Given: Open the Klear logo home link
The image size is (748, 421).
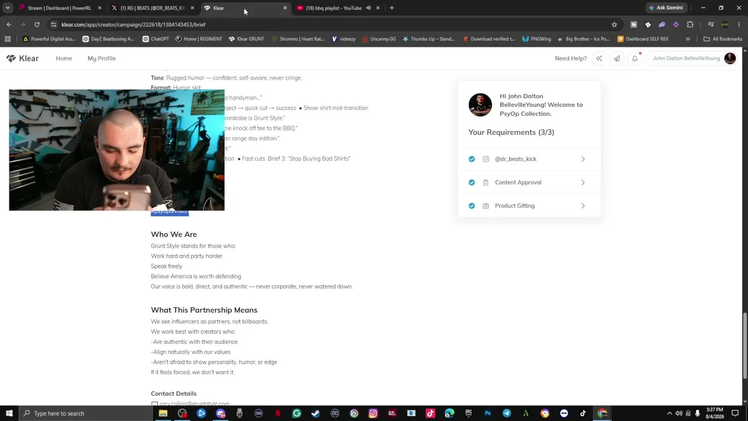Looking at the screenshot, I should point(22,58).
